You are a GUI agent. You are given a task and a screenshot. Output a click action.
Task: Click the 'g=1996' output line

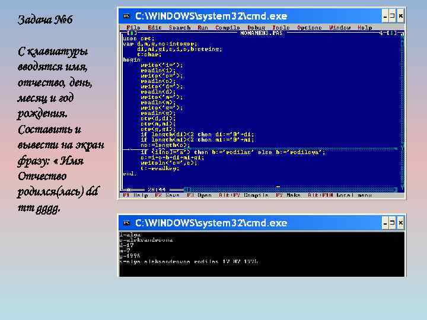tap(130, 256)
